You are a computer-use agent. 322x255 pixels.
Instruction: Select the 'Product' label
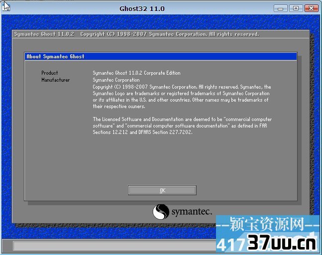tap(49, 73)
